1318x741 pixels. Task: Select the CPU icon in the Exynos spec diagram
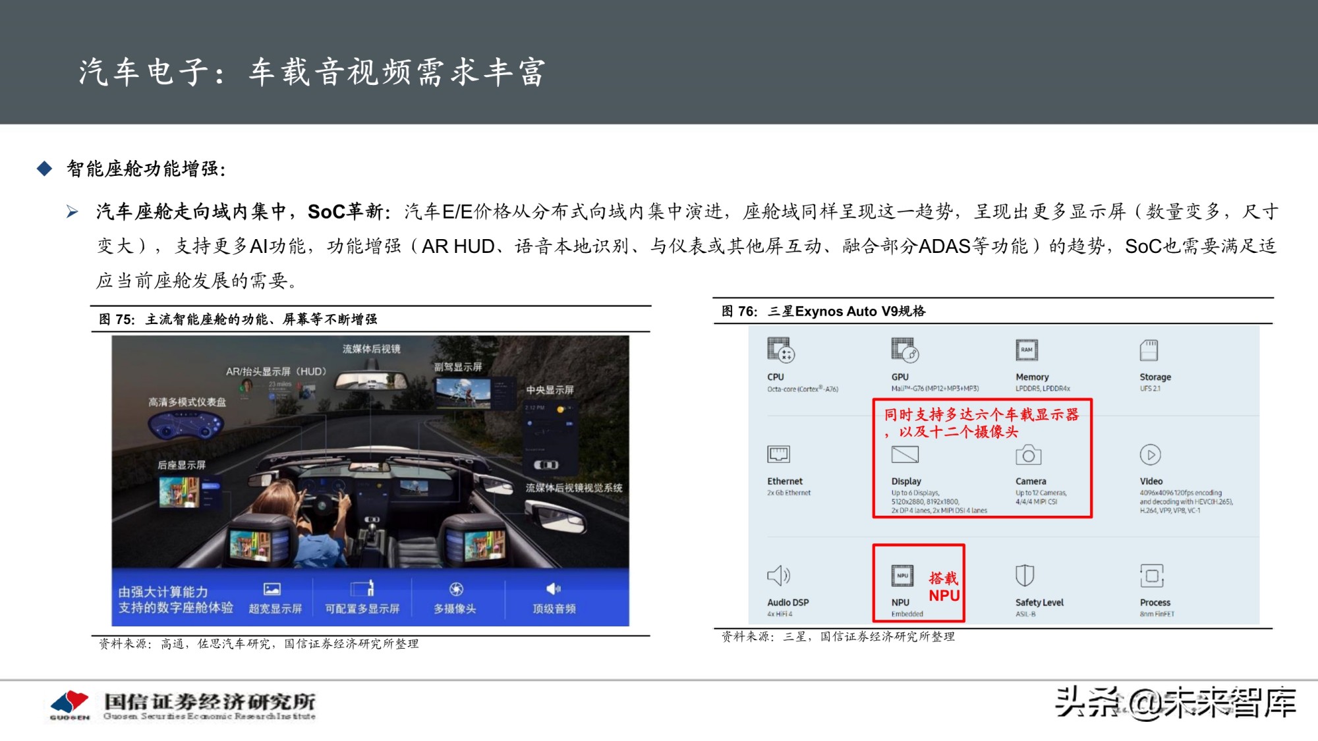pos(779,351)
